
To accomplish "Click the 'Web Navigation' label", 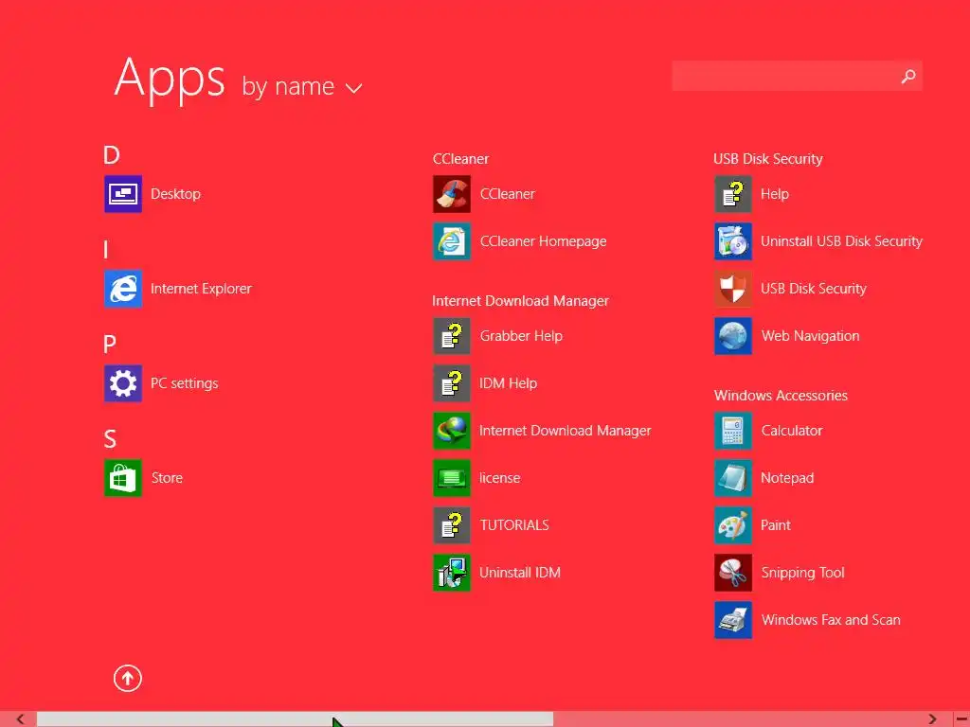I will 811,336.
